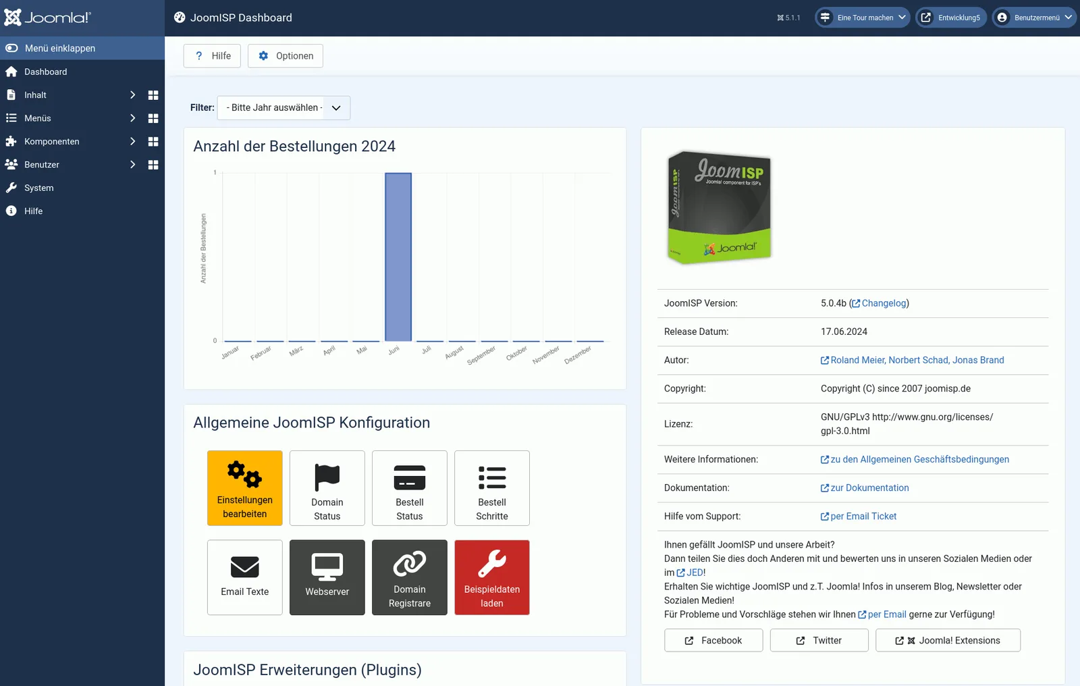Open the Bitte Jahr auswählen filter dropdown
This screenshot has height=686, width=1080.
tap(283, 108)
